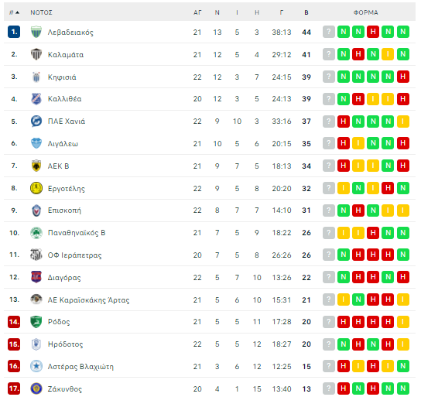
Task: Open the Παναθηναϊκός Β shamrock logo
Action: 36,233
